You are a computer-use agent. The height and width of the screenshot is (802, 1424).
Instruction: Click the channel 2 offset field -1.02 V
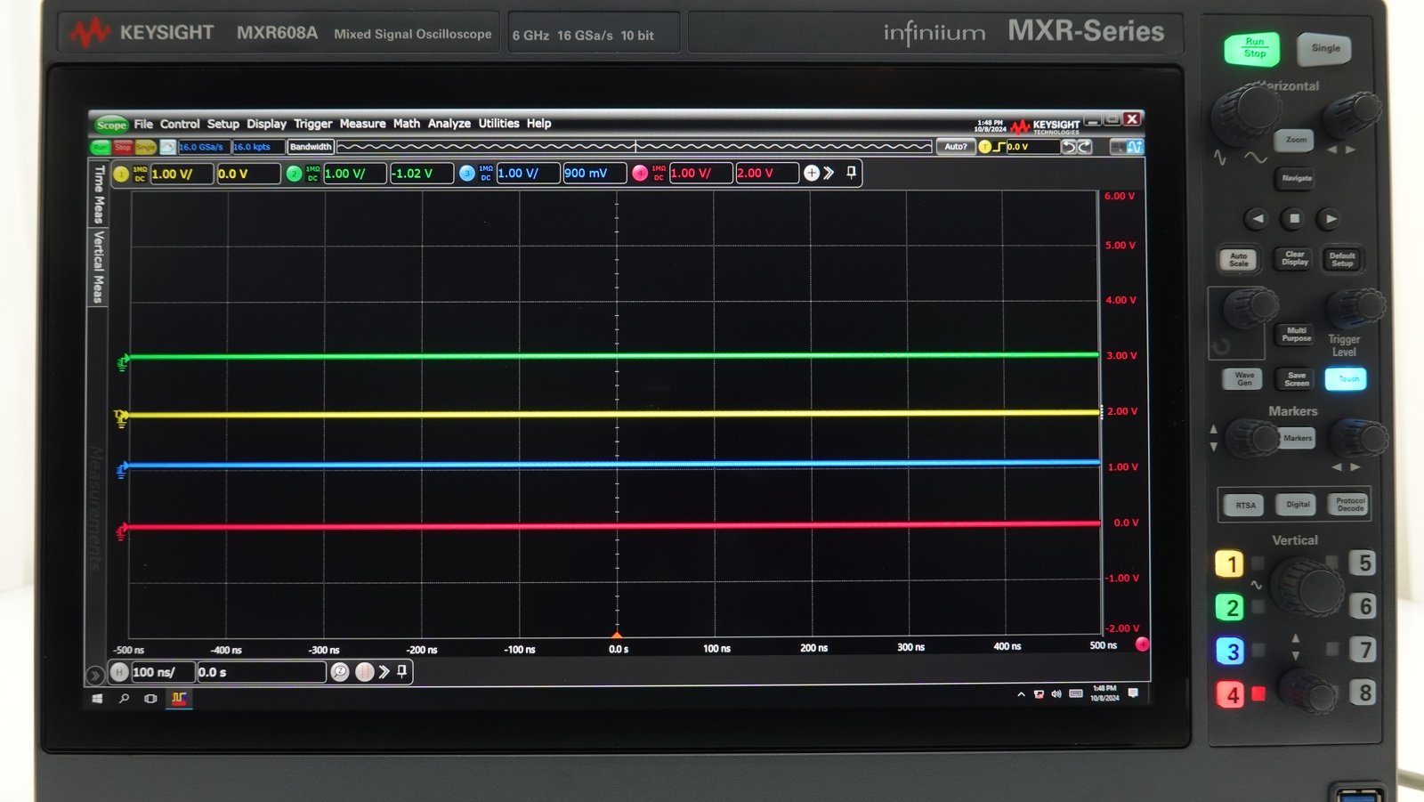[x=422, y=174]
